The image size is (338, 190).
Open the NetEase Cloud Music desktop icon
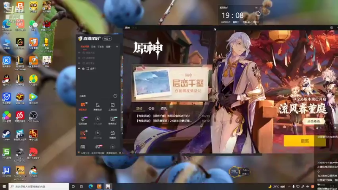point(20,117)
